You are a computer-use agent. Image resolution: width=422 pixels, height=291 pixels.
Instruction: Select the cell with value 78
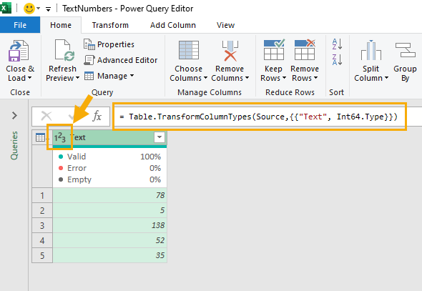point(110,195)
